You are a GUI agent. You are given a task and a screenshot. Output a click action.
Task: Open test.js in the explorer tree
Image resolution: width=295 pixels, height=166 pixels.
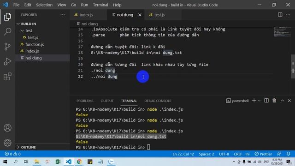[42, 37]
